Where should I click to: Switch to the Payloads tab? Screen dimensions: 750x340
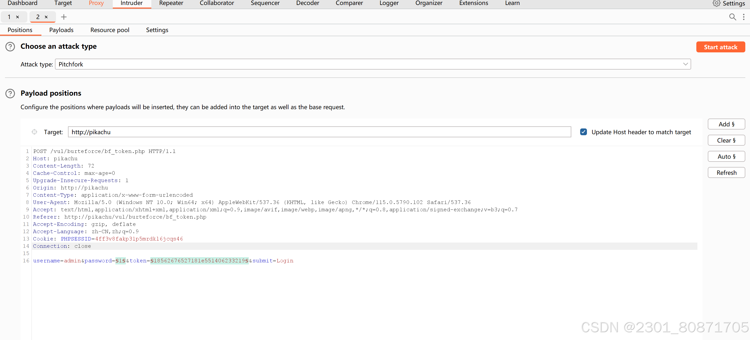click(x=61, y=30)
